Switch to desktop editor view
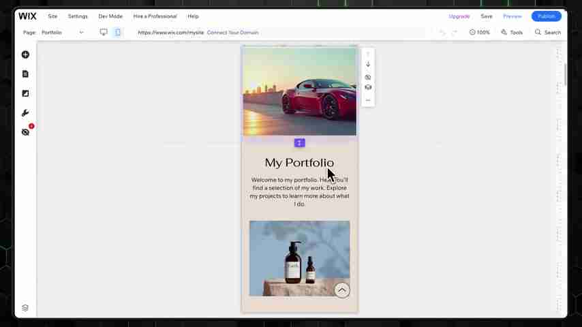582x327 pixels. [x=104, y=32]
